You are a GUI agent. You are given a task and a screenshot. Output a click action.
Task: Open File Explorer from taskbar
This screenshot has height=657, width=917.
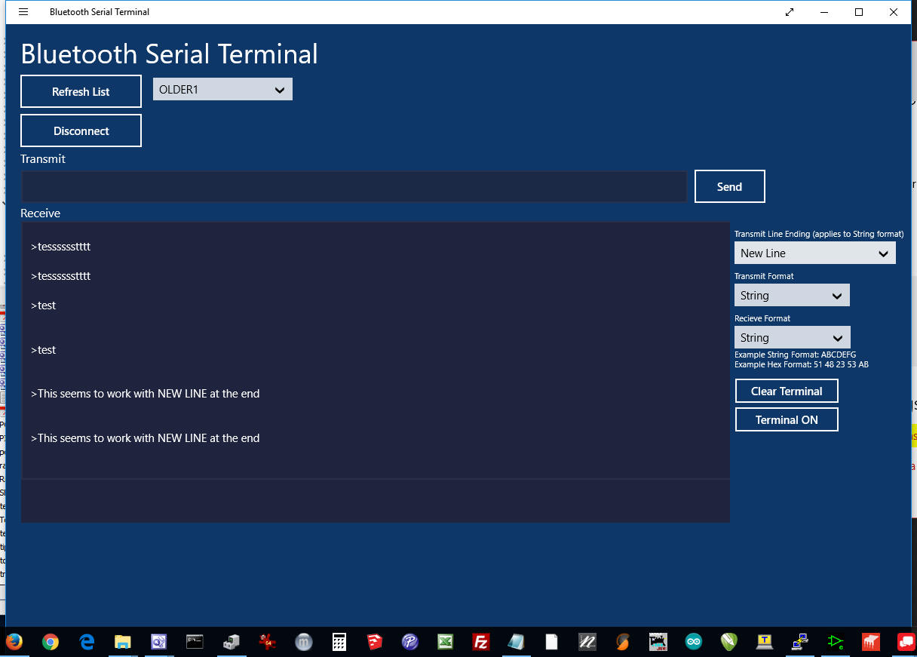[x=123, y=641]
